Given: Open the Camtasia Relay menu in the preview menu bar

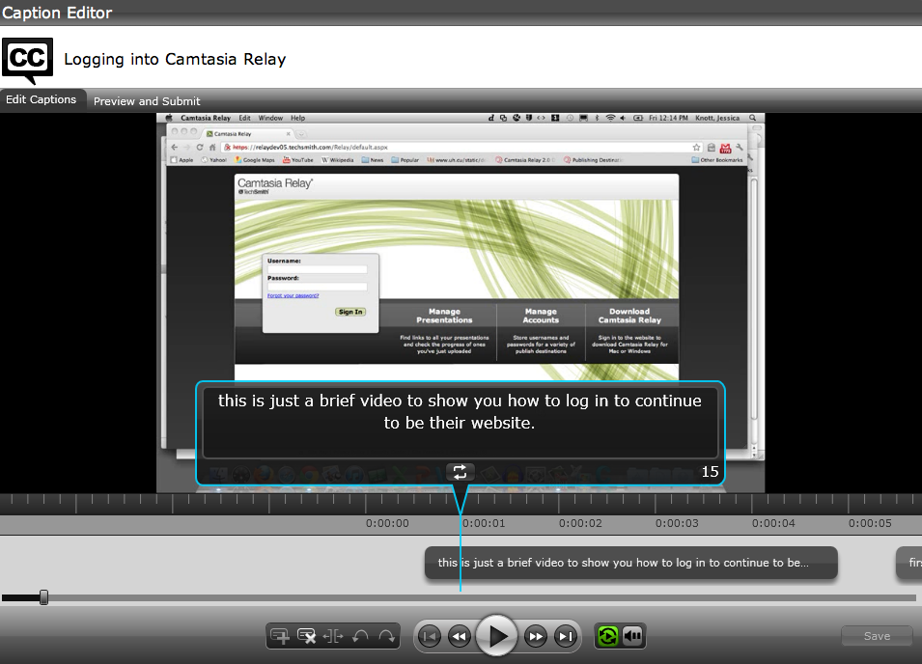Looking at the screenshot, I should [x=206, y=118].
